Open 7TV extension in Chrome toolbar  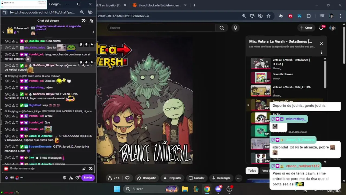pyautogui.click(x=299, y=16)
